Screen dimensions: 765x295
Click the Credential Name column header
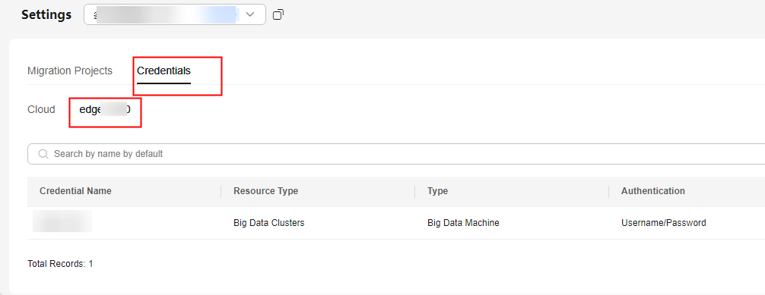(75, 191)
